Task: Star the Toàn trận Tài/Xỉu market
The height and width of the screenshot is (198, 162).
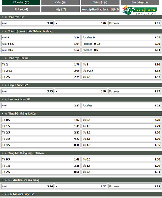Action: 6,58
